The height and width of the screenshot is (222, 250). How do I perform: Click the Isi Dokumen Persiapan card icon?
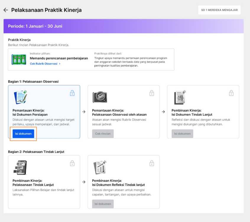[20, 97]
